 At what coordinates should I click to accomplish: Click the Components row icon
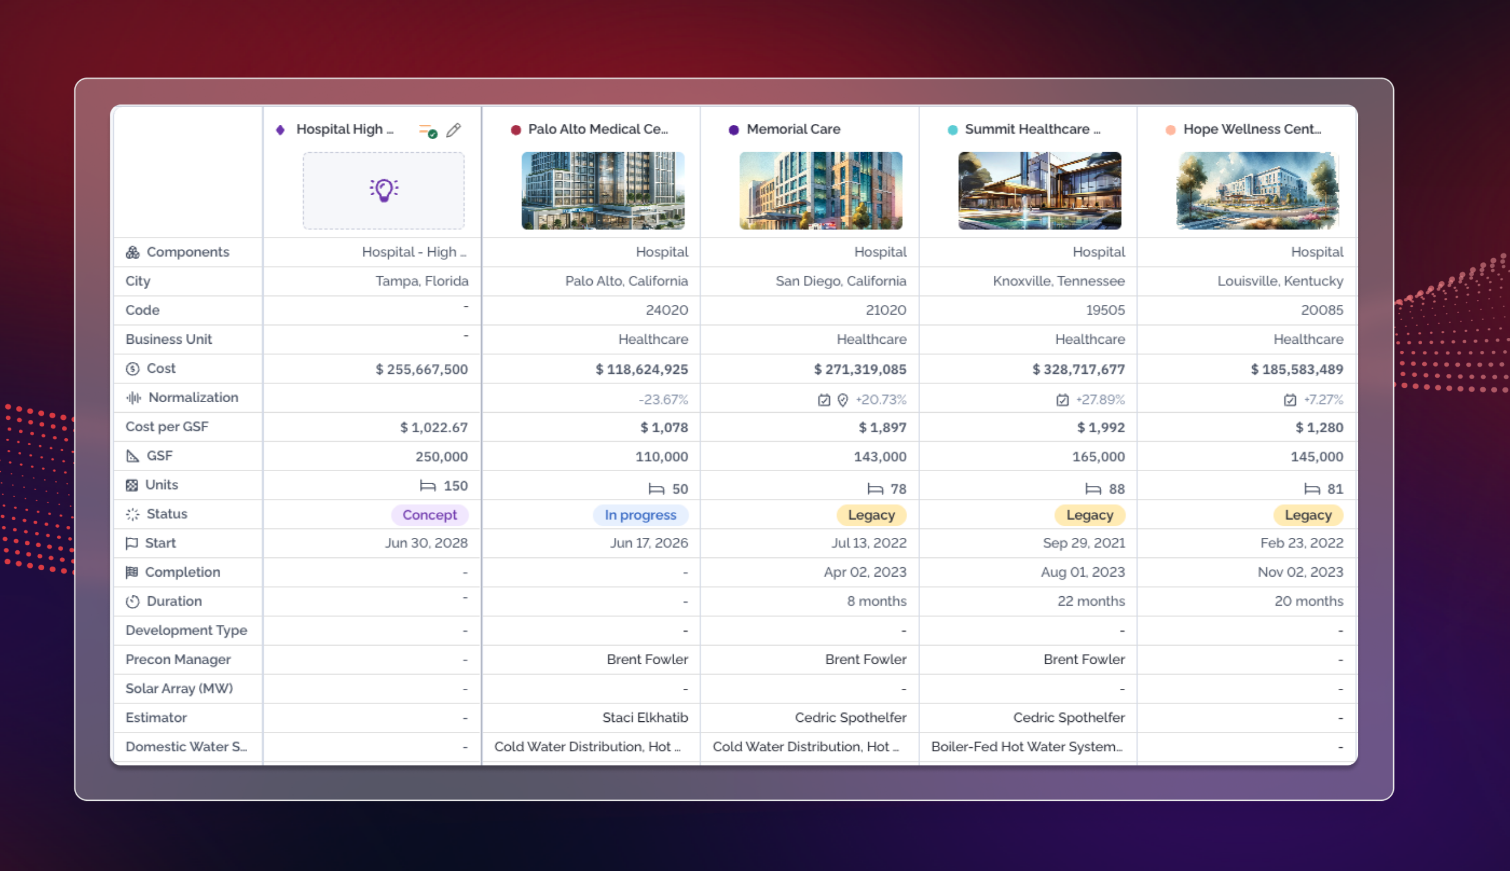pos(132,252)
